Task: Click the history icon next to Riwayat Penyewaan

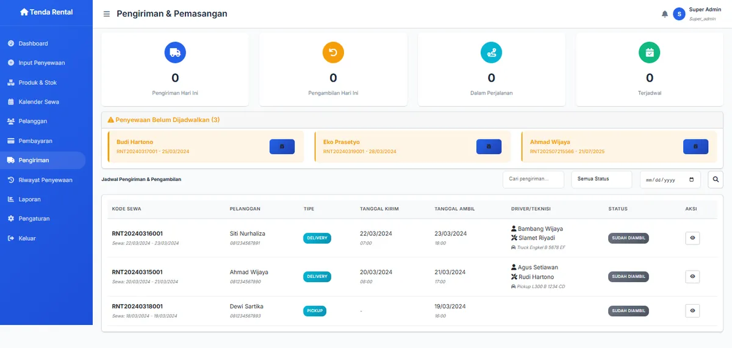Action: pyautogui.click(x=11, y=180)
